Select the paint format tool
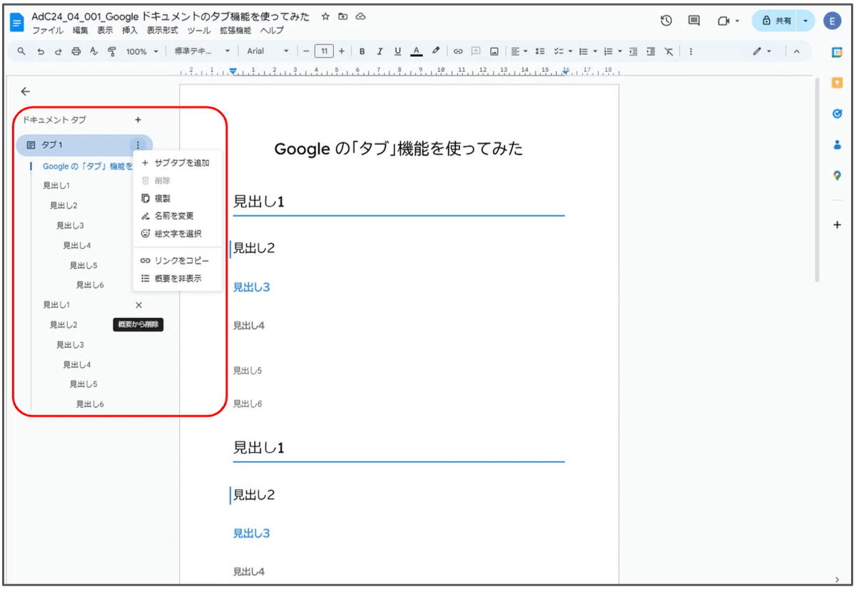Image resolution: width=856 pixels, height=589 pixels. [x=112, y=51]
